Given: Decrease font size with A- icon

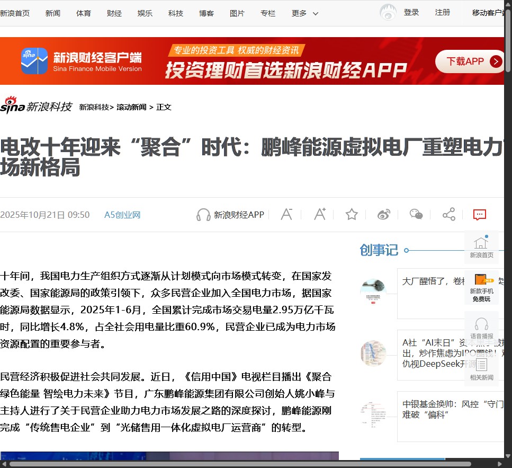Looking at the screenshot, I should pos(286,215).
